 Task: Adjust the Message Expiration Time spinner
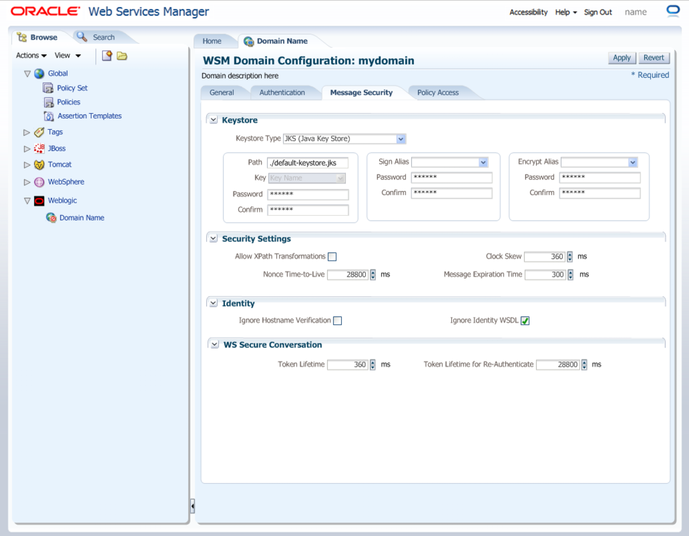[x=571, y=275]
